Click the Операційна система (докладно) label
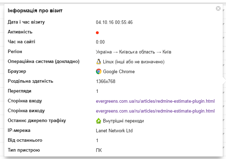Image resolution: width=226 pixels, height=159 pixels. point(43,62)
